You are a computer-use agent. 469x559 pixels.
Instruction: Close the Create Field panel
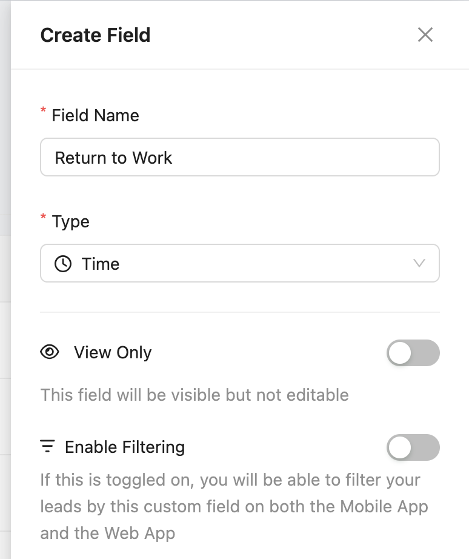tap(425, 35)
